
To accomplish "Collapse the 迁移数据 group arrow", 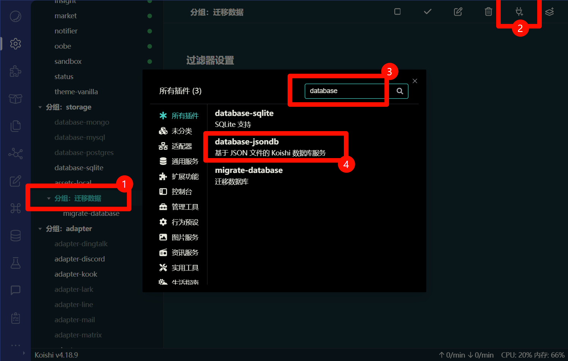I will pos(49,198).
